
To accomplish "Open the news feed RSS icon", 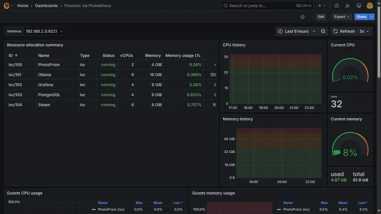I will (348, 6).
